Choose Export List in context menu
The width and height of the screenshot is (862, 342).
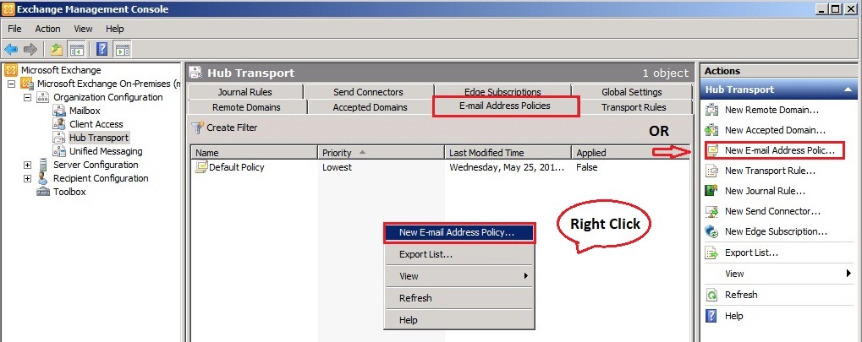coord(459,255)
